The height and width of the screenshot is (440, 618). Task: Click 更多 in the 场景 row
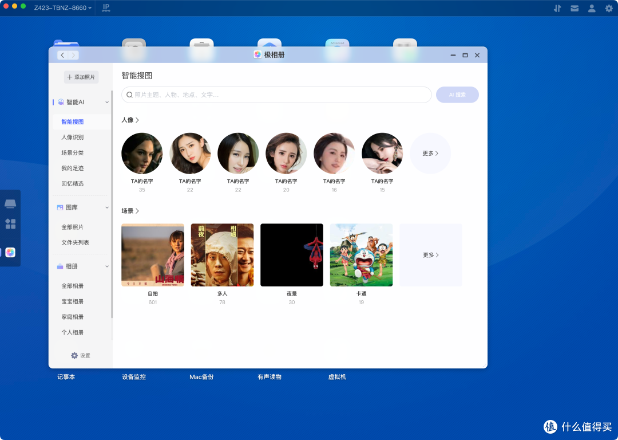[431, 255]
